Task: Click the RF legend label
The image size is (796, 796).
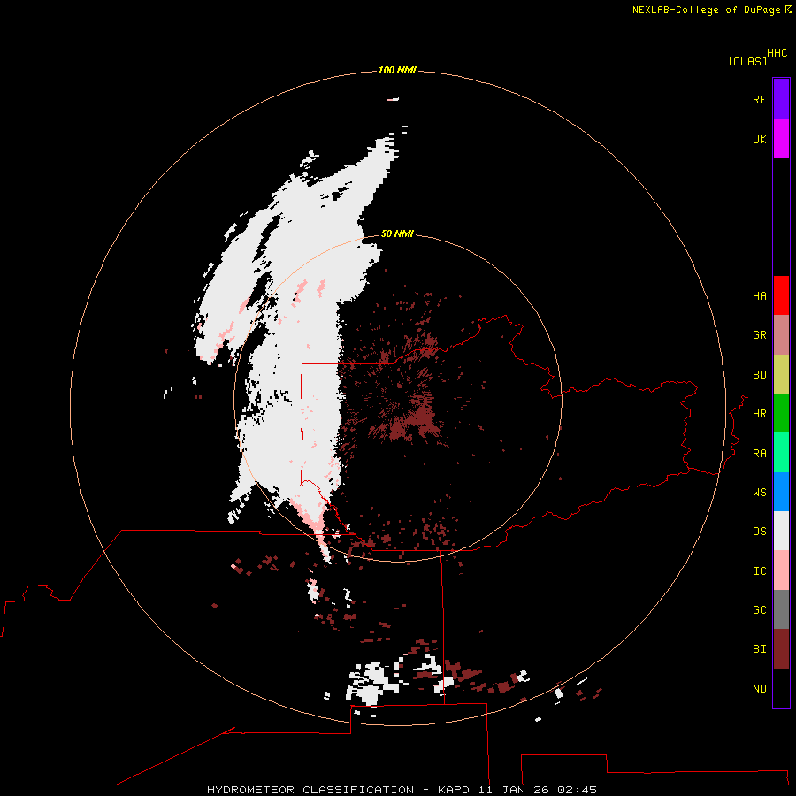Action: tap(760, 99)
